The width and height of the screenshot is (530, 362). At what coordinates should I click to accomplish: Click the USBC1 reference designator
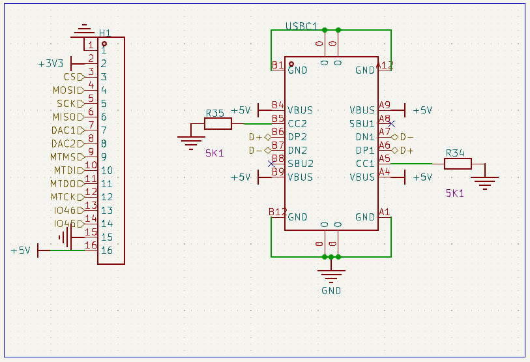(301, 26)
